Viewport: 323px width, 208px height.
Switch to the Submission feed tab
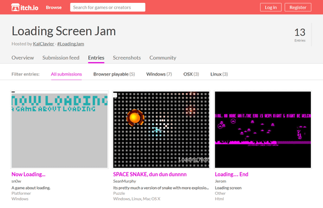pyautogui.click(x=61, y=58)
